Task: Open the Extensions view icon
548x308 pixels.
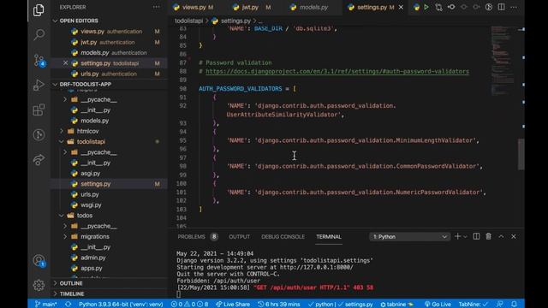Action: coord(39,110)
